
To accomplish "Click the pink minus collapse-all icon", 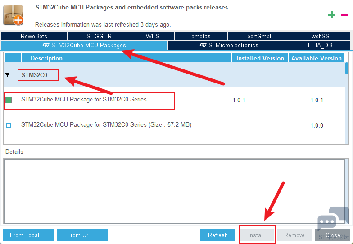I will pyautogui.click(x=344, y=15).
